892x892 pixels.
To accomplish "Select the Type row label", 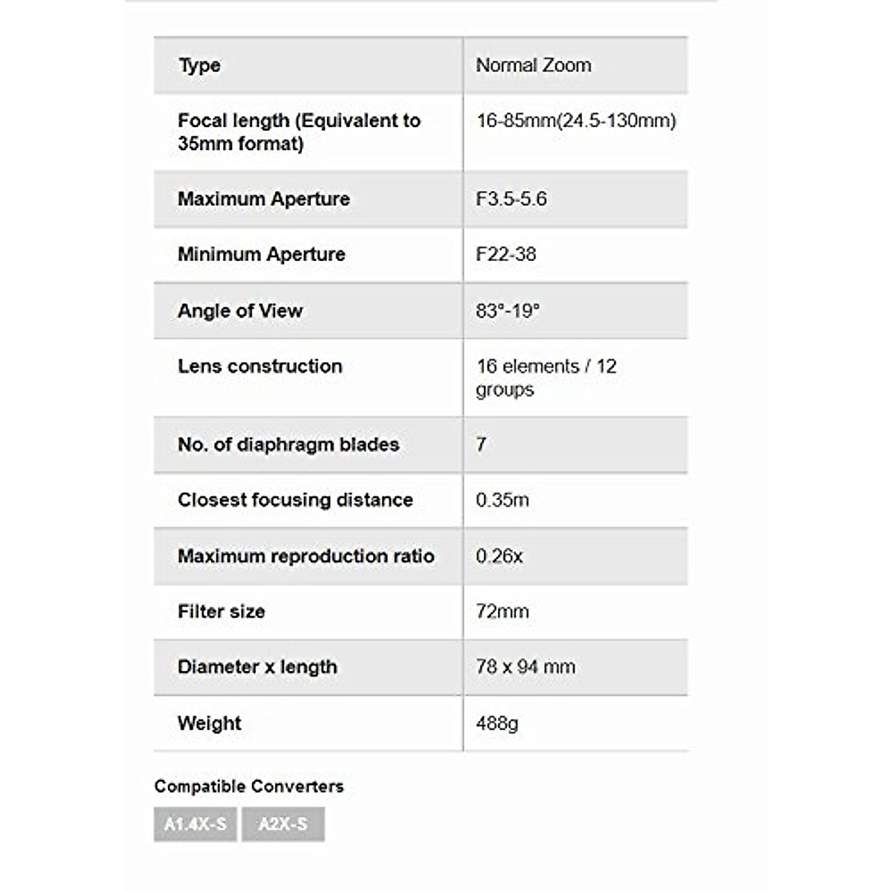I will click(x=199, y=65).
